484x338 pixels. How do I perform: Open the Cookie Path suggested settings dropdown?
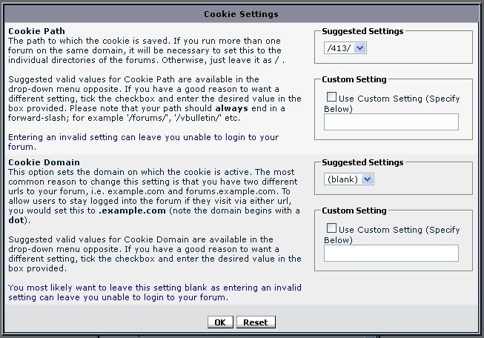pyautogui.click(x=345, y=48)
